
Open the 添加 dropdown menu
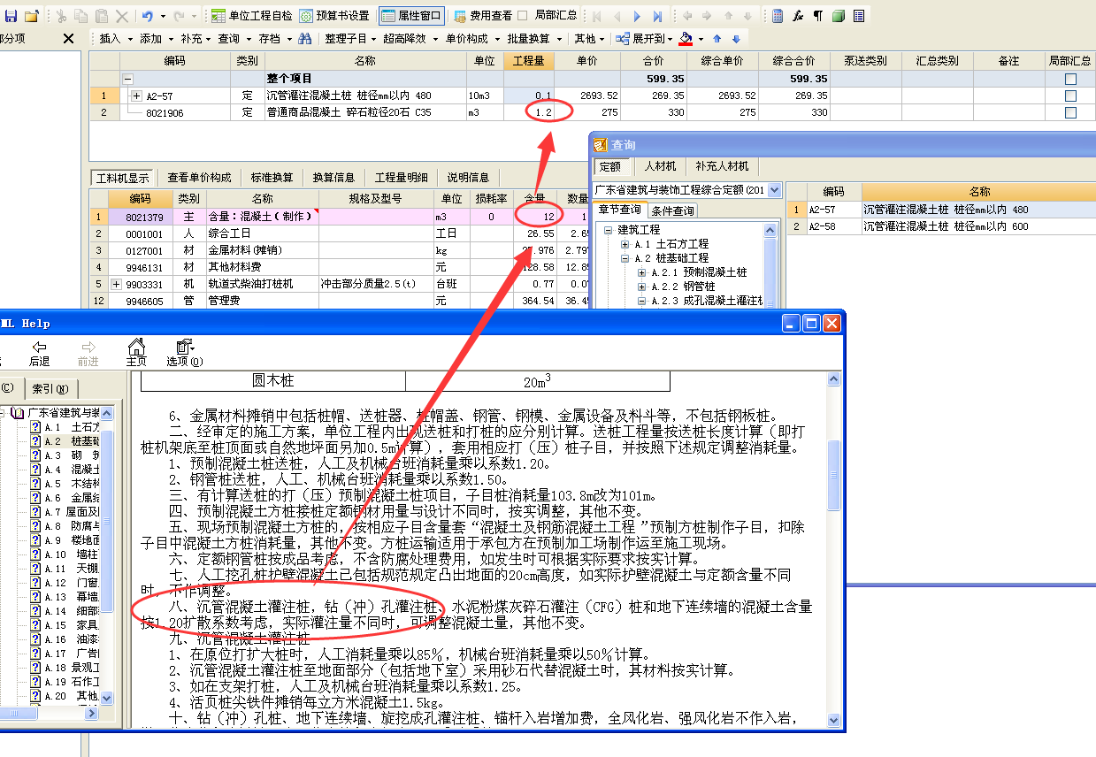click(156, 39)
